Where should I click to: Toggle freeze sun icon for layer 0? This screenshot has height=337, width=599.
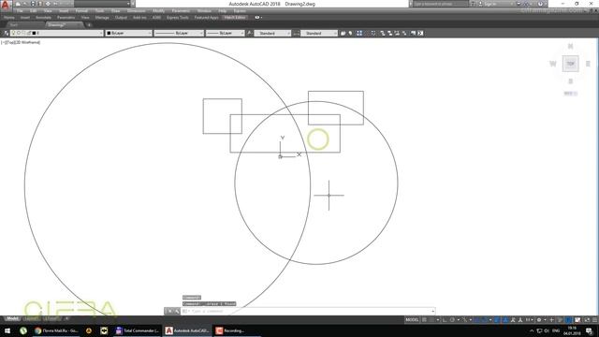[19, 34]
